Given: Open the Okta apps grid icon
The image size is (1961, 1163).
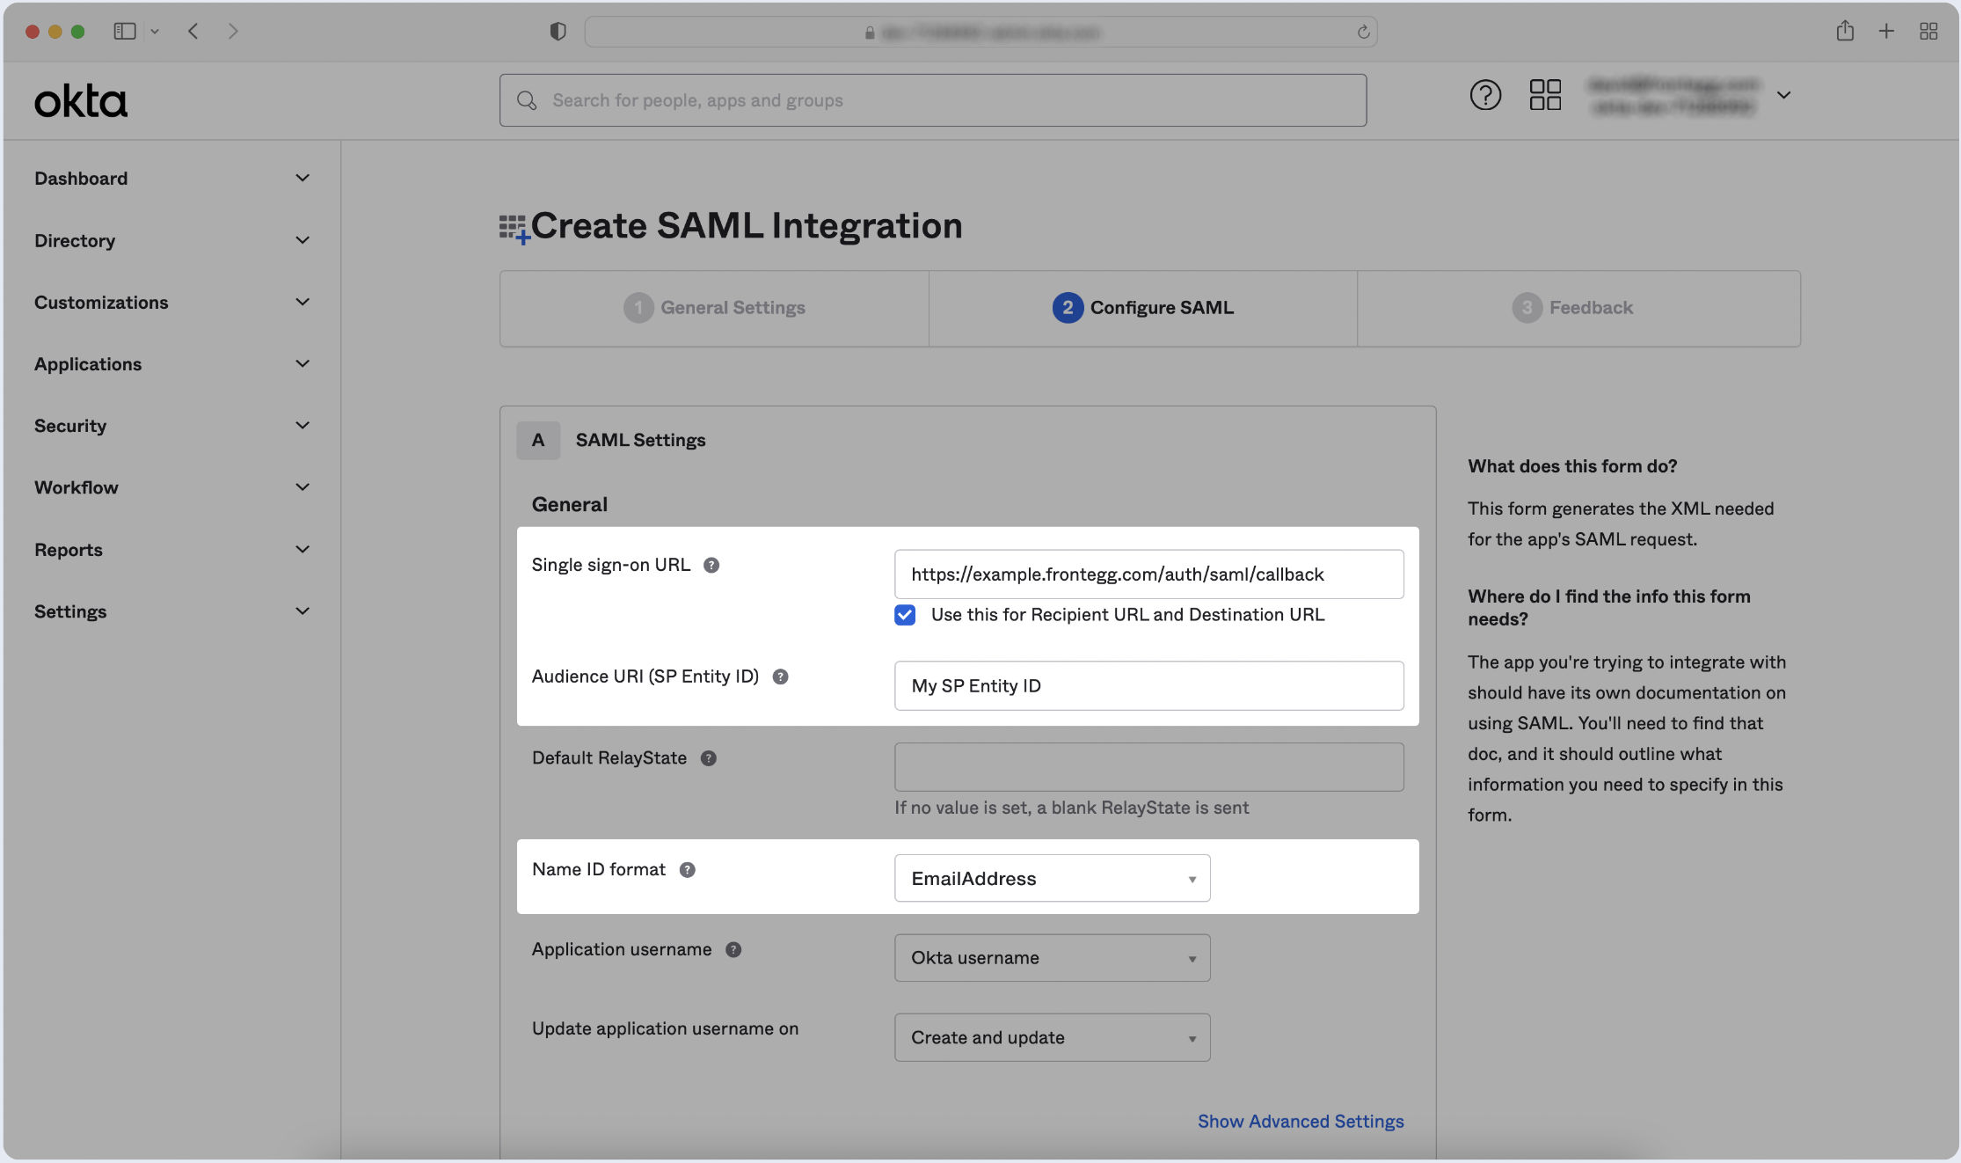Looking at the screenshot, I should click(1544, 95).
